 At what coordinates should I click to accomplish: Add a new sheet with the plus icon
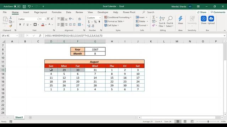point(30,117)
